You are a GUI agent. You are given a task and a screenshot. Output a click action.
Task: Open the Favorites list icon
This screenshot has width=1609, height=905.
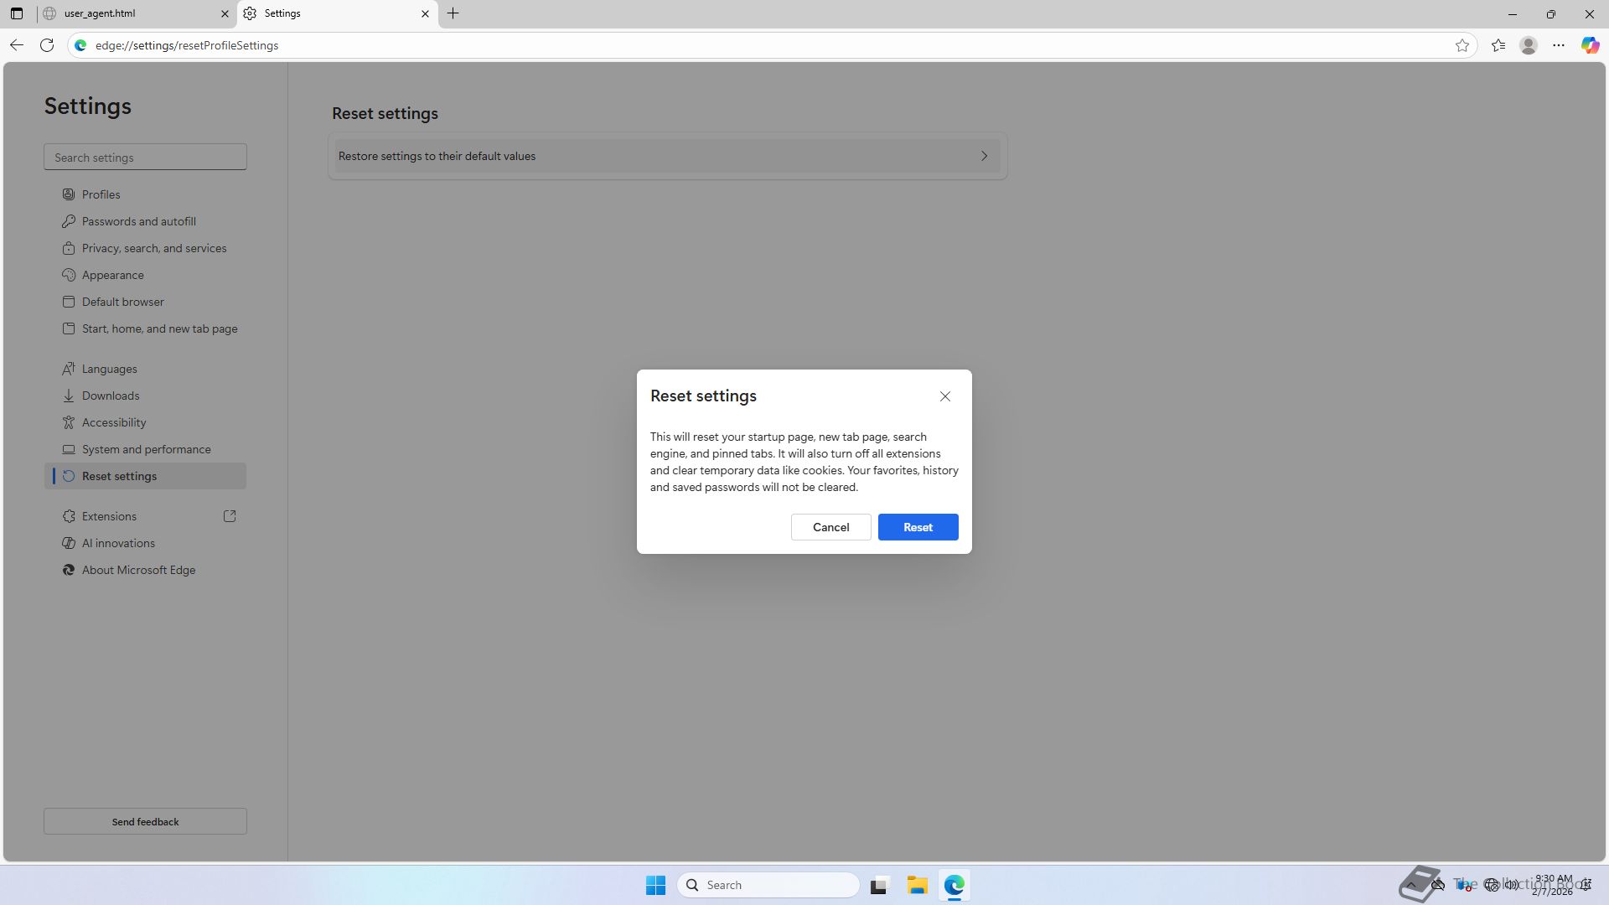[1498, 45]
